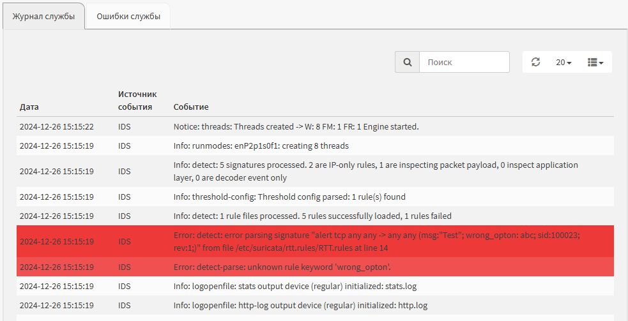The image size is (628, 321).
Task: Click the Событие column header
Action: tap(191, 107)
